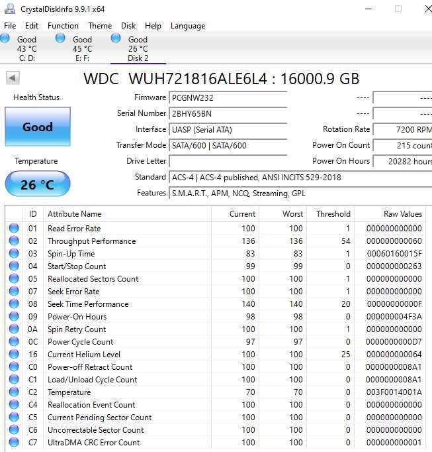Screen dimensions: 432x452
Task: Click status icon for Current Pending Sector Count
Action: click(x=14, y=417)
